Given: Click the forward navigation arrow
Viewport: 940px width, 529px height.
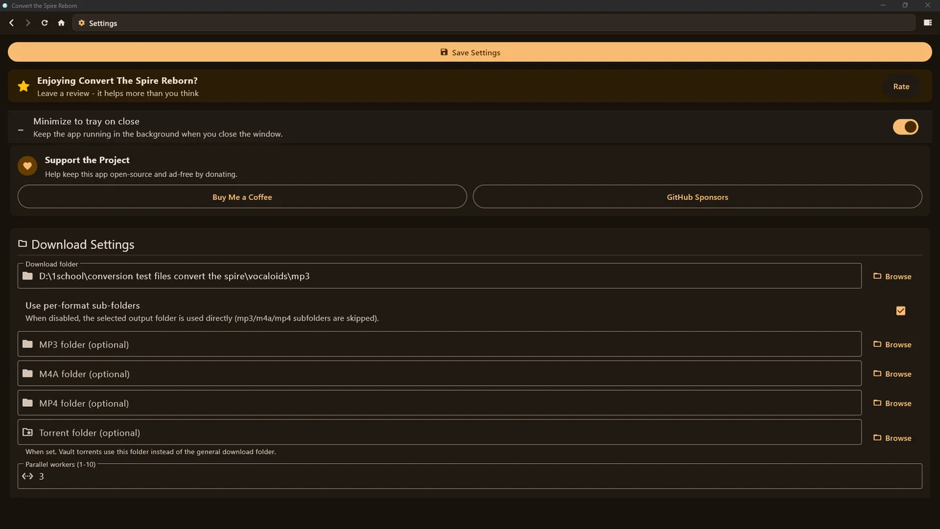Looking at the screenshot, I should coord(27,23).
